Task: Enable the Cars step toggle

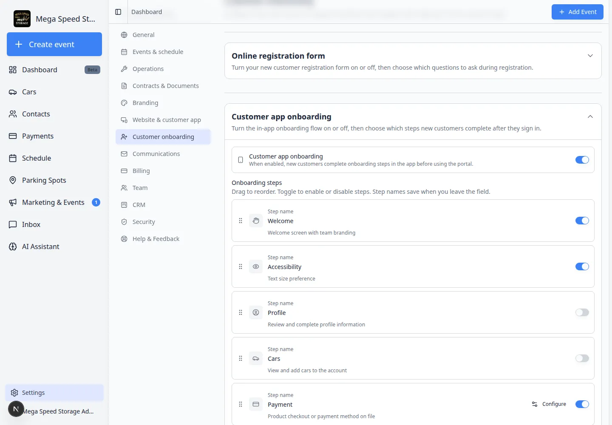Action: click(582, 358)
